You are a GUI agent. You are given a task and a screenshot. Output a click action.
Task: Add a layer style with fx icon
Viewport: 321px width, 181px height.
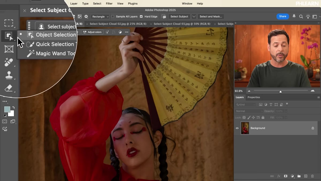279,176
